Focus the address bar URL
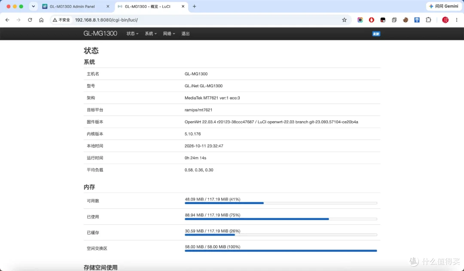464x271 pixels. tap(106, 20)
